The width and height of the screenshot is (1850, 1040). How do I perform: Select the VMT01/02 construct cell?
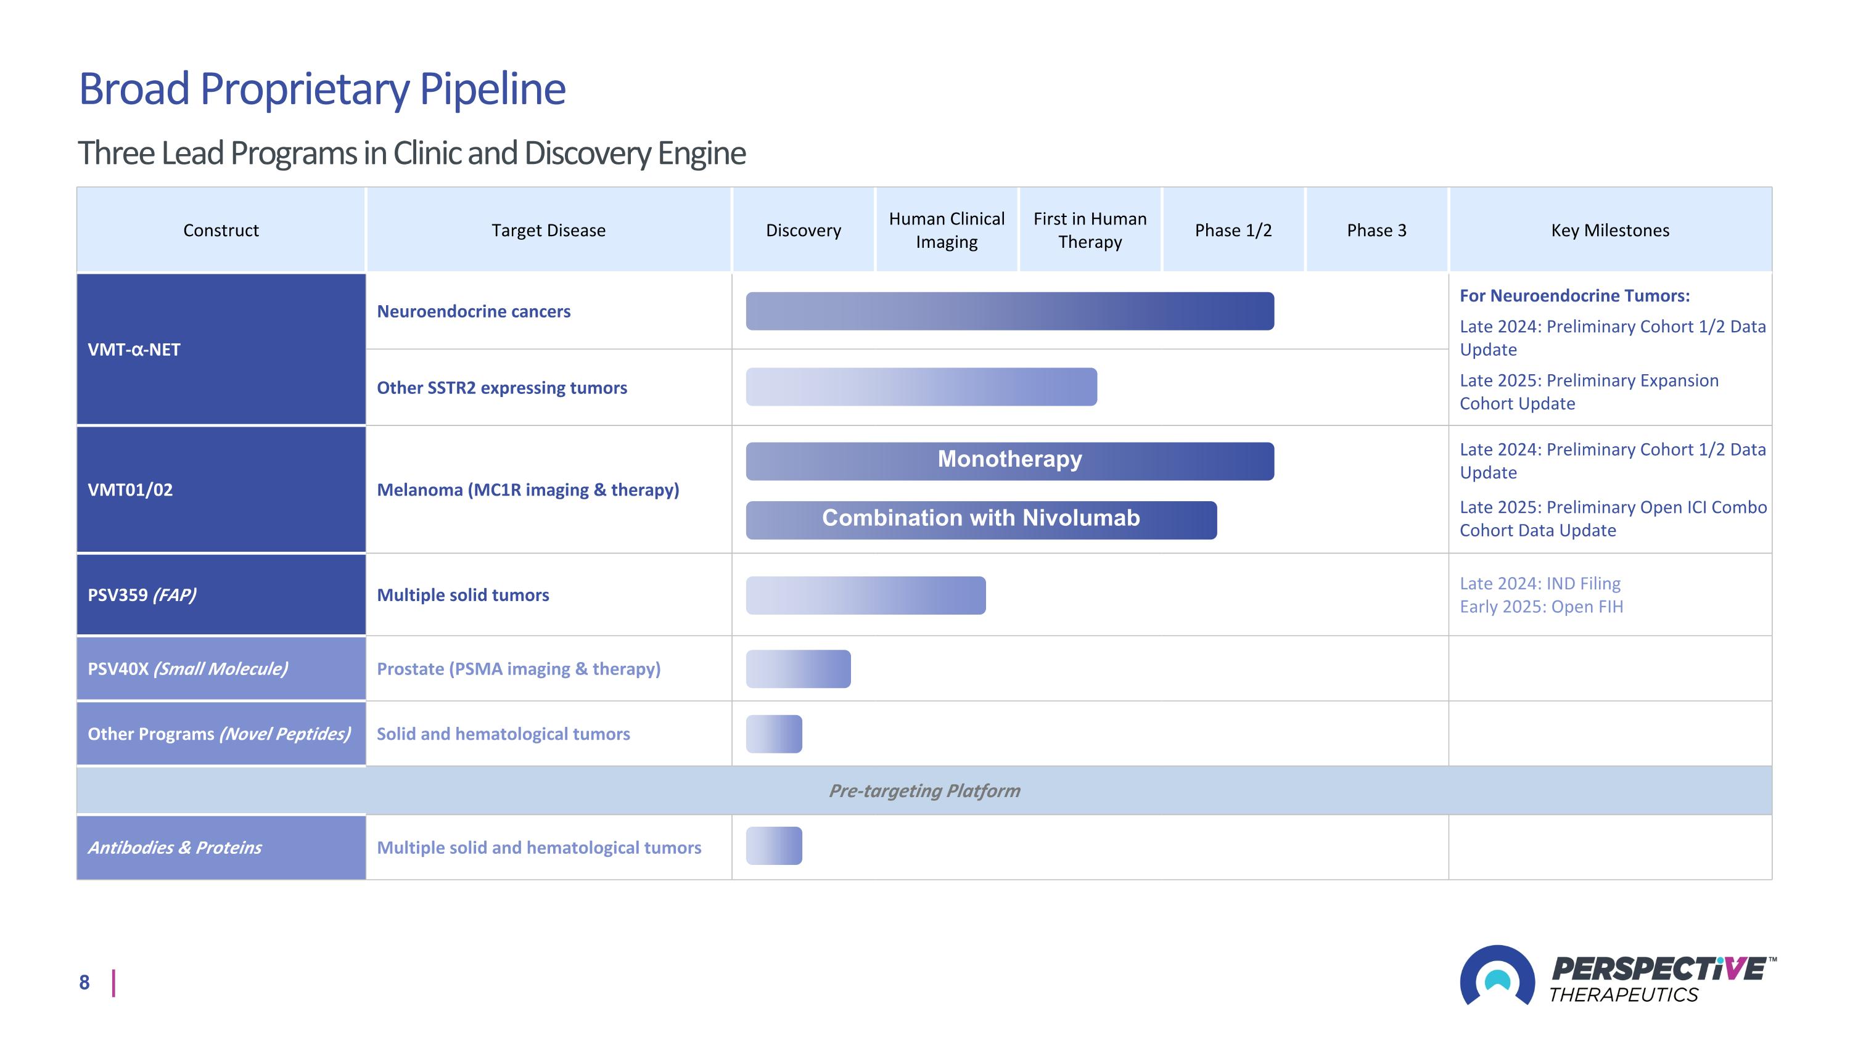[x=221, y=489]
